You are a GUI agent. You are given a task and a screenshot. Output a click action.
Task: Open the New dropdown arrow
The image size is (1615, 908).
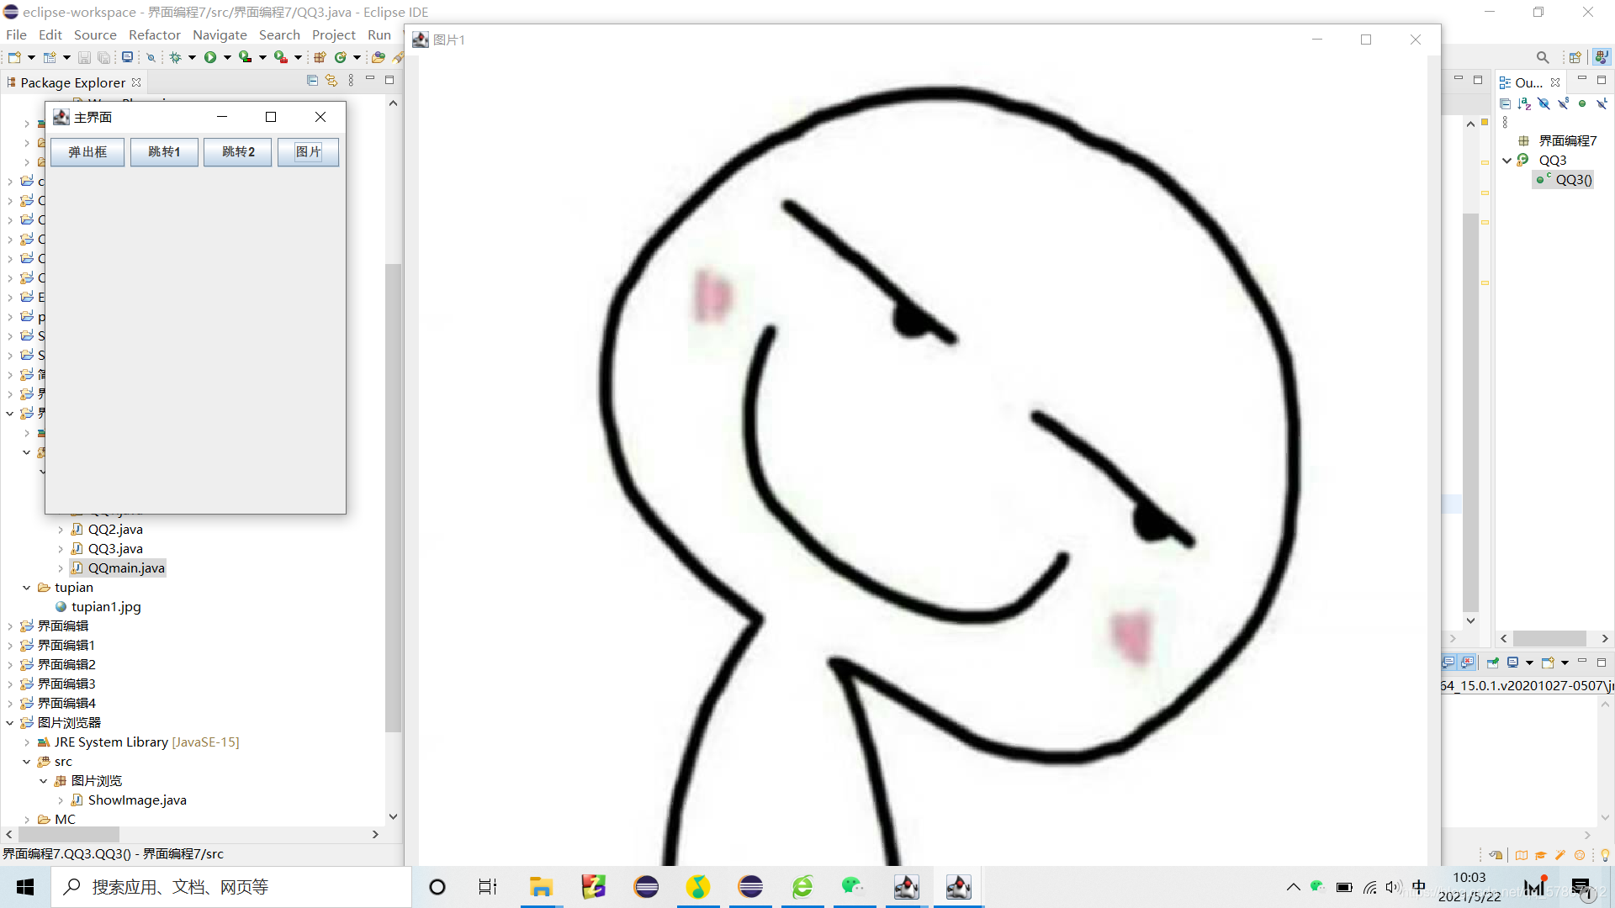[31, 57]
